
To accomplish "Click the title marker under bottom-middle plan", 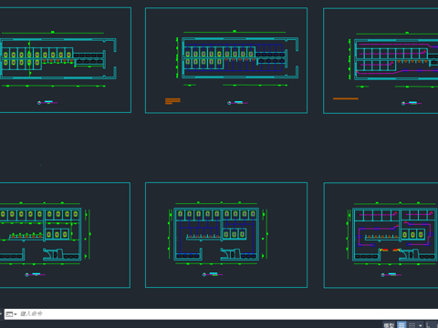I will coord(213,274).
